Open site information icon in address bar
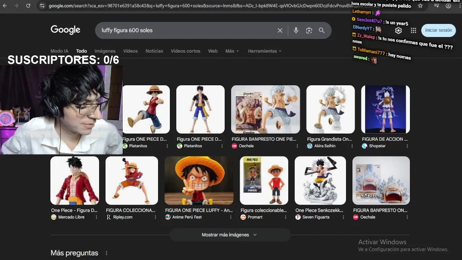 coord(42,6)
